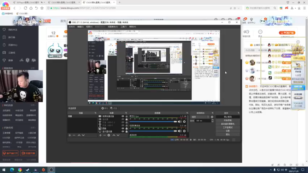Open source properties gear in sources toolbar
This screenshot has width=308, height=173.
[x=109, y=135]
